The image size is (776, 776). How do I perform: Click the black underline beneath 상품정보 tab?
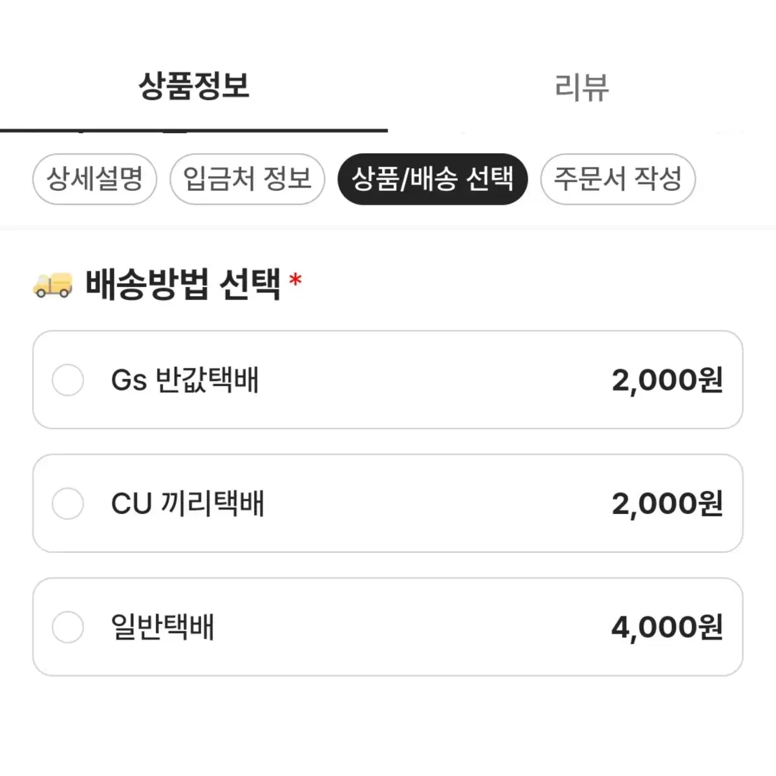tap(194, 131)
